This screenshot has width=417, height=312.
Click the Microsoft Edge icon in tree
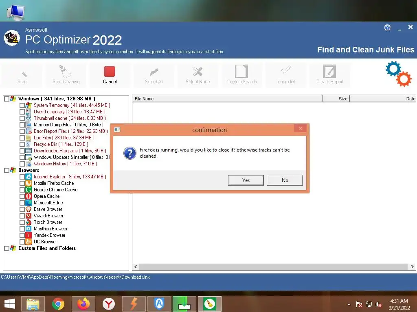29,203
